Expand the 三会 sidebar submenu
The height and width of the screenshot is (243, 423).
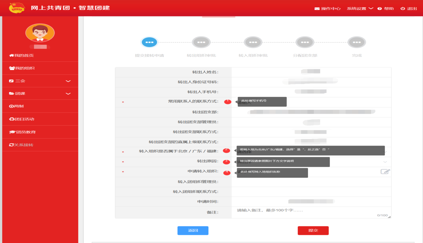pyautogui.click(x=68, y=81)
